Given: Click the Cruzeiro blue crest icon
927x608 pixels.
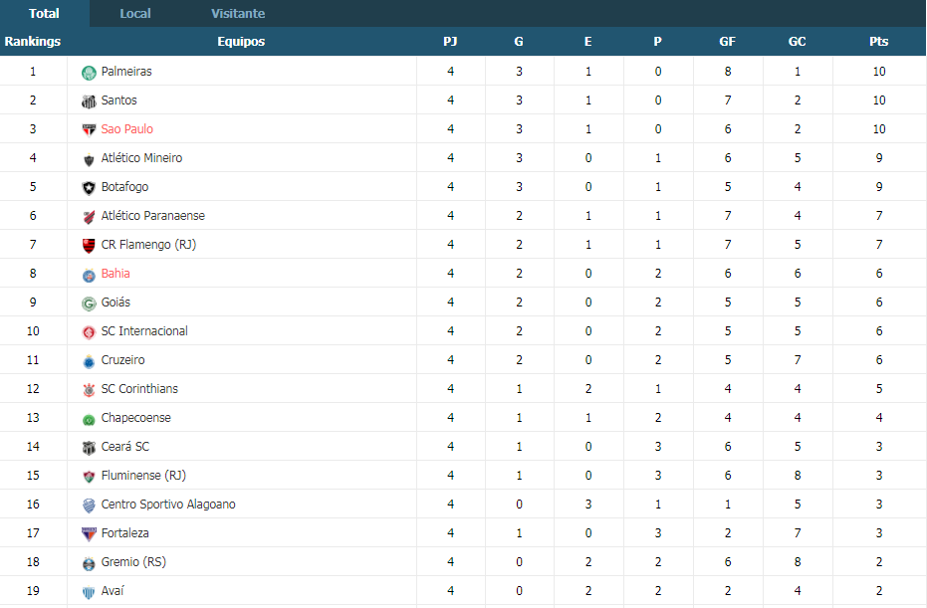Looking at the screenshot, I should (89, 361).
